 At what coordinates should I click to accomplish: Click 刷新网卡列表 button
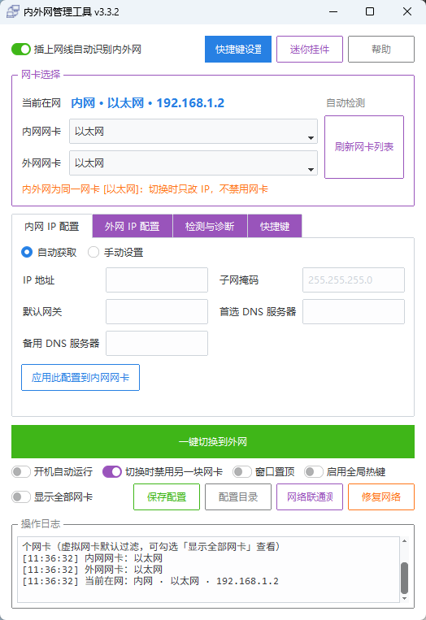point(364,147)
